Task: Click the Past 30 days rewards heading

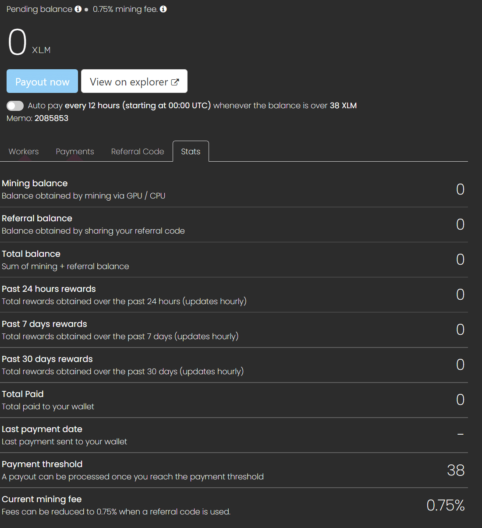Action: click(x=47, y=359)
